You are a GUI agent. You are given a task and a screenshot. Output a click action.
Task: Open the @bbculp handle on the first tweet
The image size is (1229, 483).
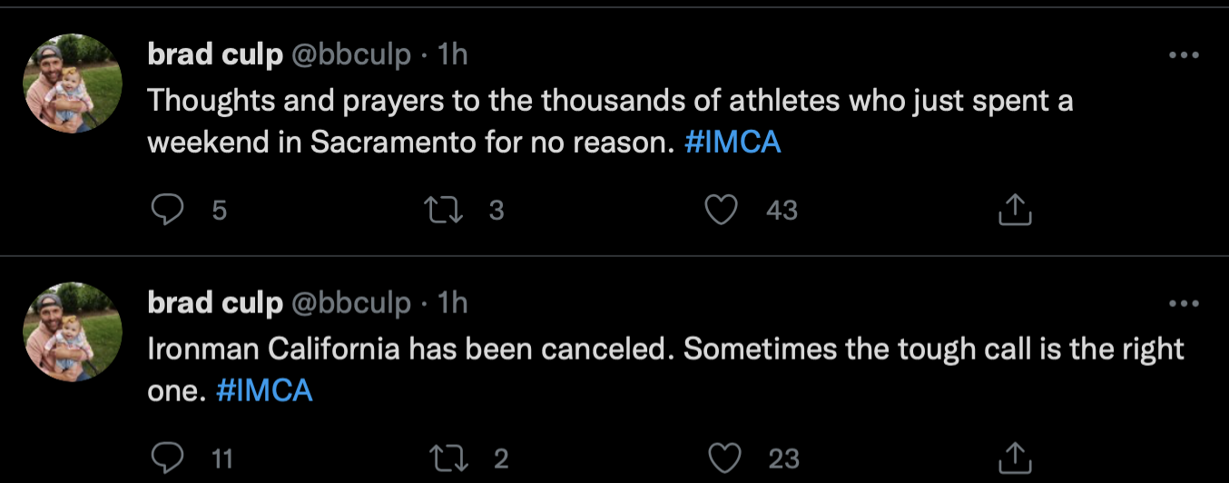click(x=350, y=55)
